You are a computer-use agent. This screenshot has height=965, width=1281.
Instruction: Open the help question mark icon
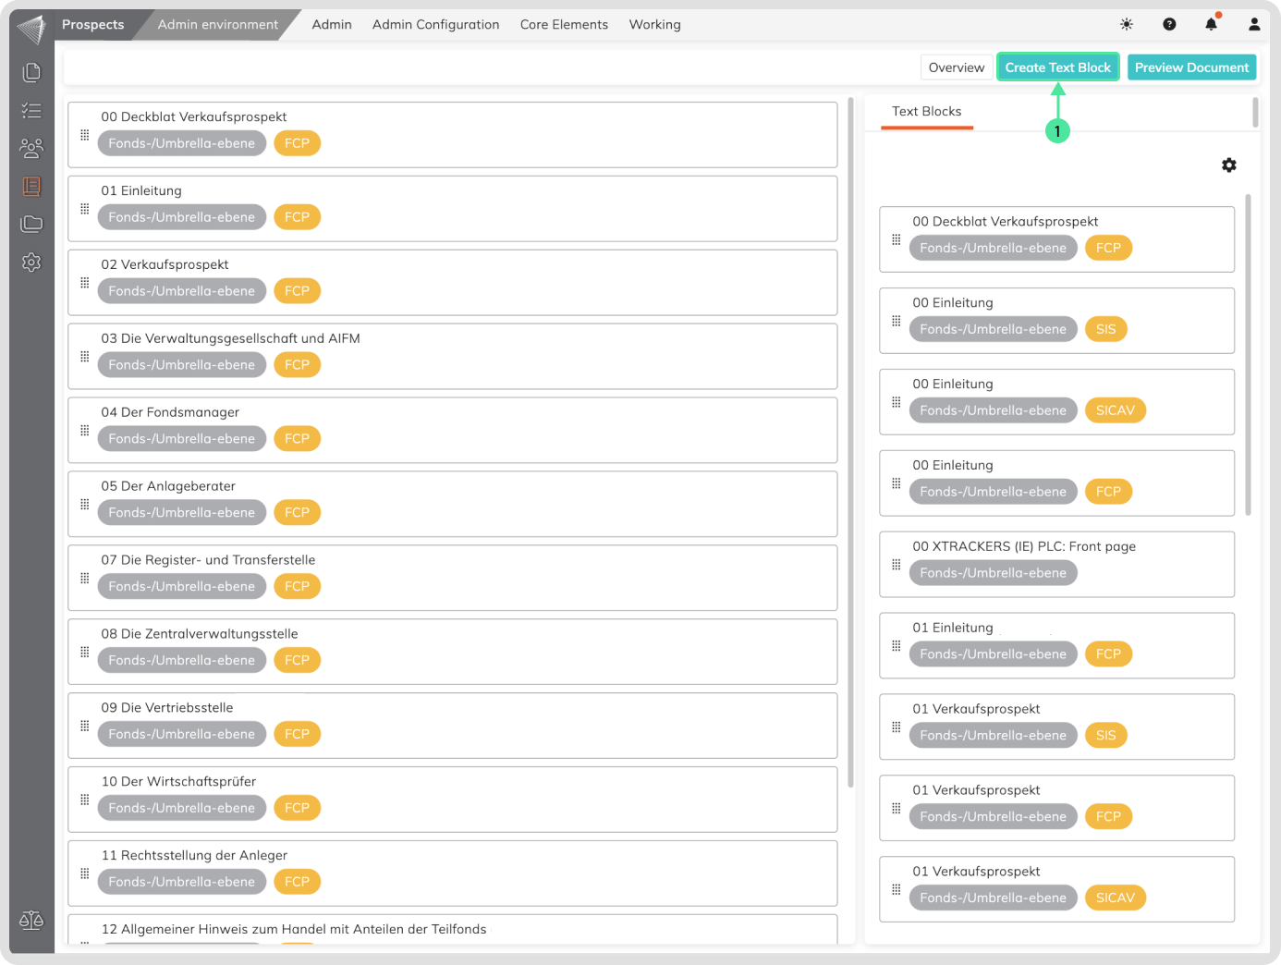point(1169,25)
